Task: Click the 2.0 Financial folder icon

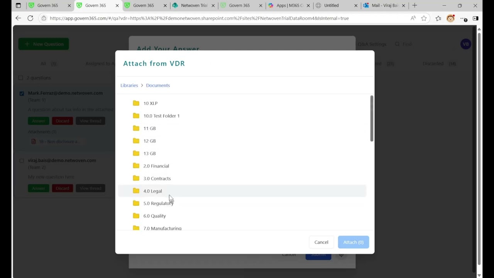Action: [x=136, y=166]
